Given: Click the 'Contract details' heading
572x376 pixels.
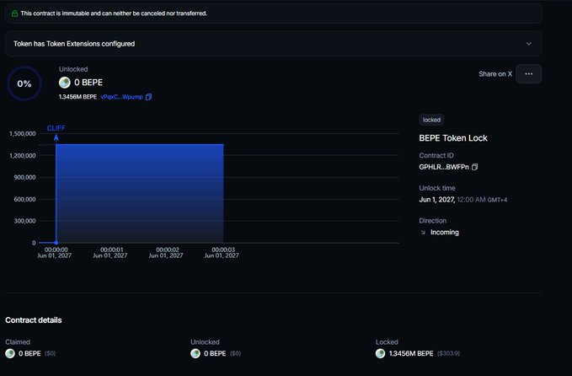Looking at the screenshot, I should (x=34, y=320).
